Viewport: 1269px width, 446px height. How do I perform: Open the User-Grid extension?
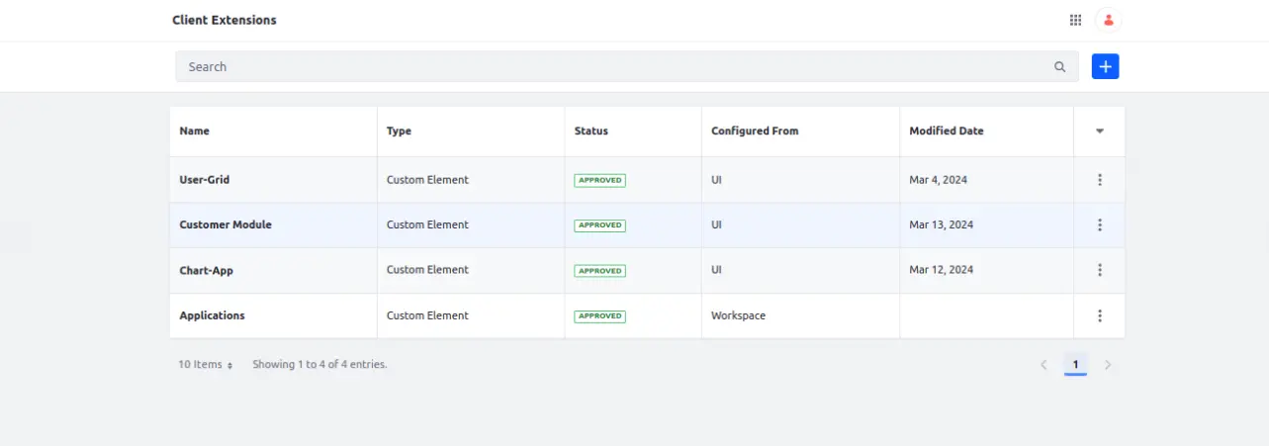click(205, 180)
